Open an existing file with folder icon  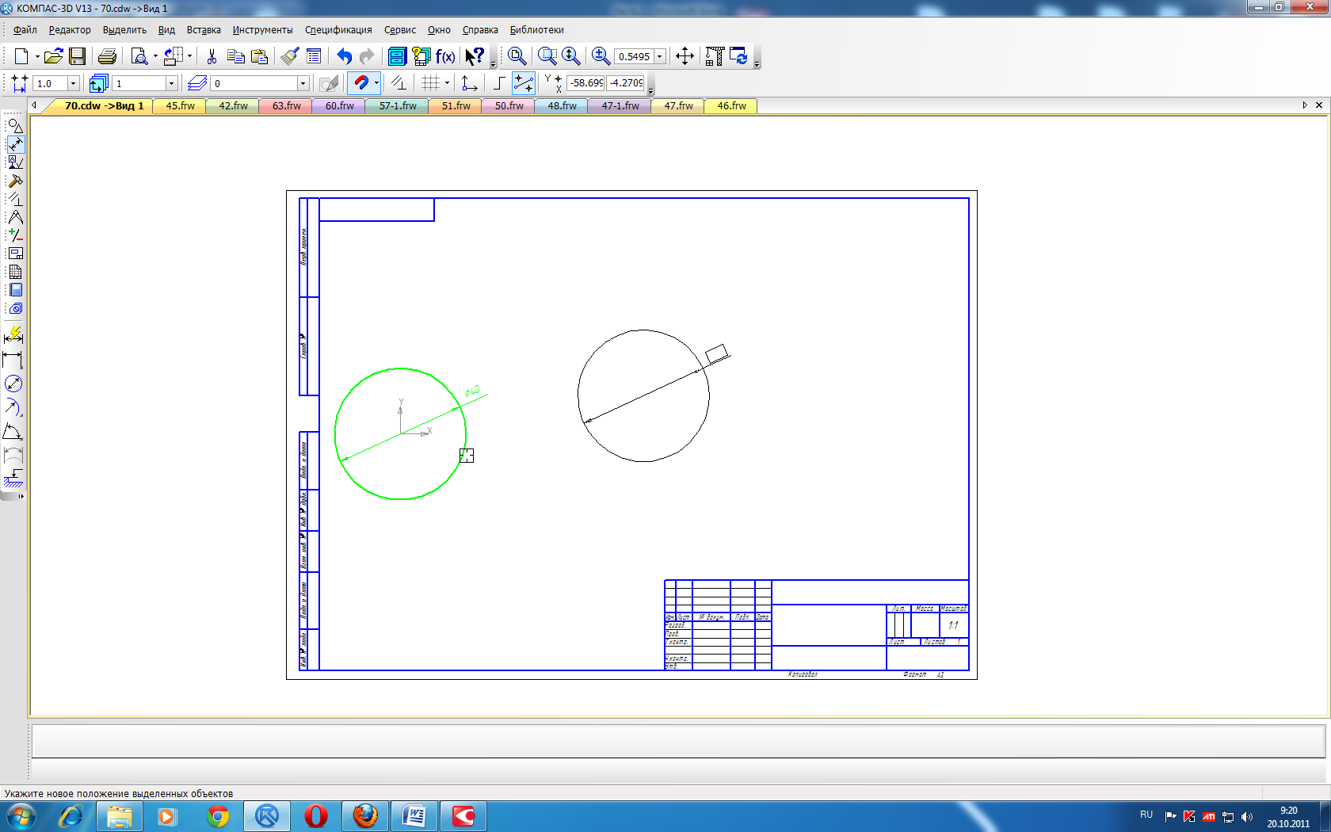tap(53, 56)
